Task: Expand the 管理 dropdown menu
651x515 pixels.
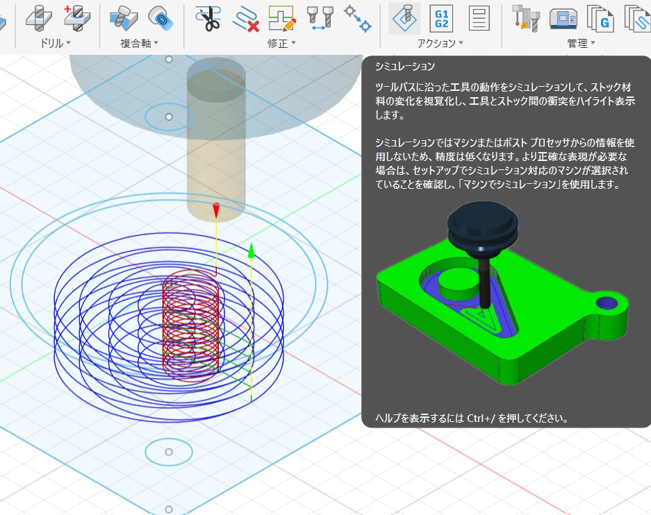Action: (582, 43)
